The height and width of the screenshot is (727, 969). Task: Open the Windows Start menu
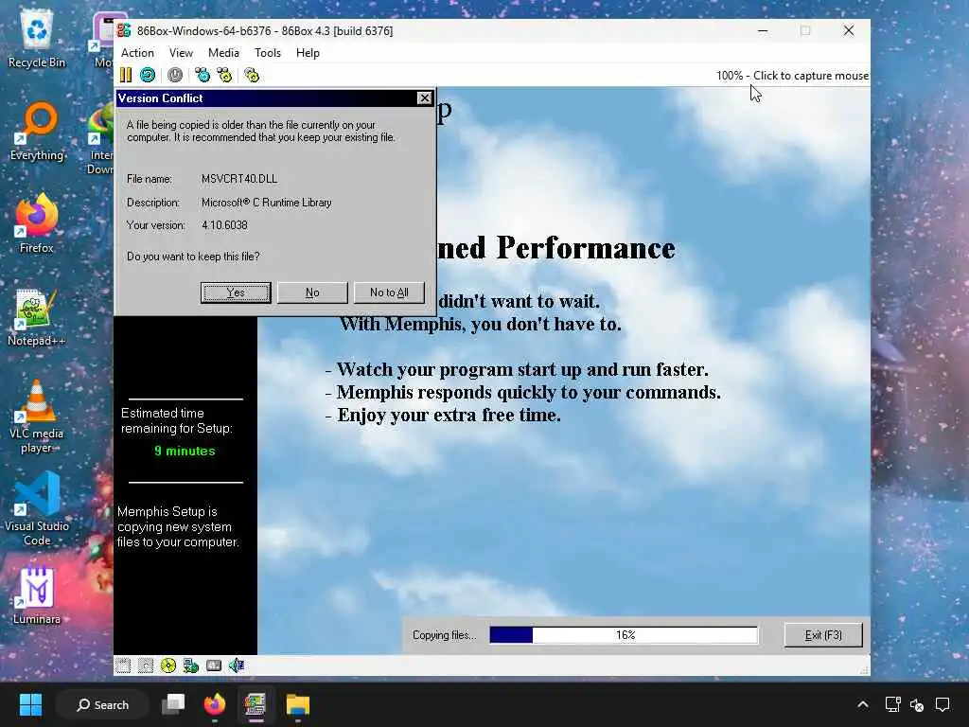click(x=30, y=704)
